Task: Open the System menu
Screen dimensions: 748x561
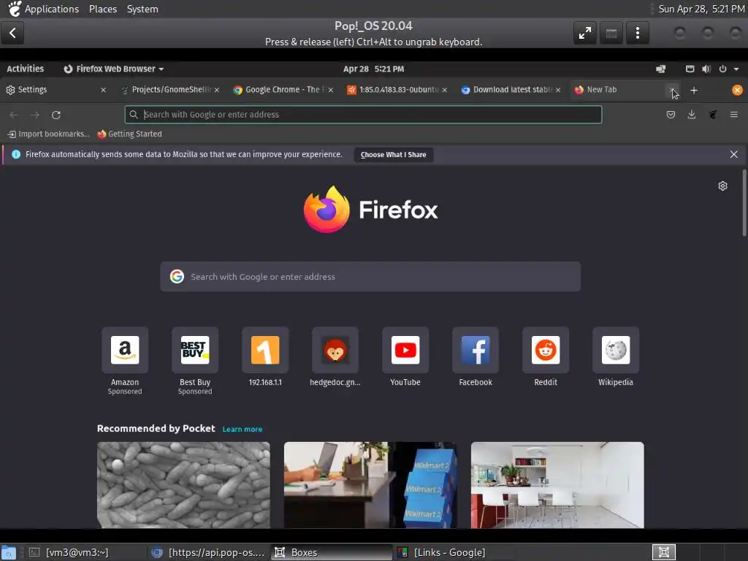Action: (x=142, y=9)
